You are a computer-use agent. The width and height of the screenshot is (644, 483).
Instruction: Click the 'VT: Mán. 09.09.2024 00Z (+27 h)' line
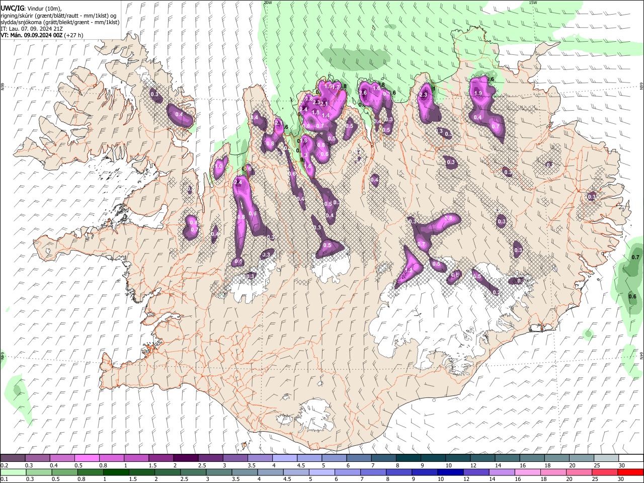pos(42,36)
